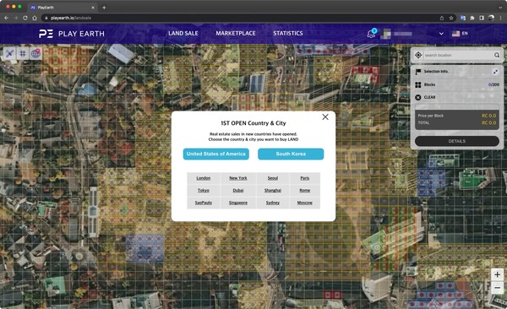Toggle the grid overlay hash icon
The image size is (507, 309).
pyautogui.click(x=23, y=53)
